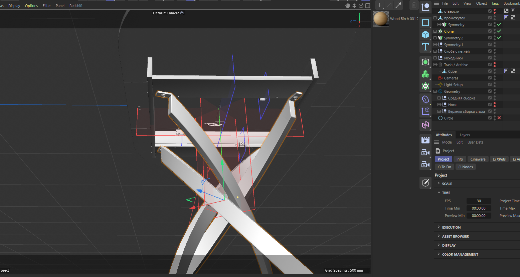Expand the Cloner object in the tree
Image resolution: width=520 pixels, height=277 pixels.
click(435, 31)
